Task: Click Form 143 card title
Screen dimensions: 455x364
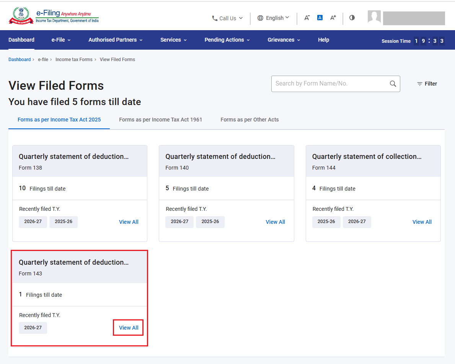Action: [74, 262]
